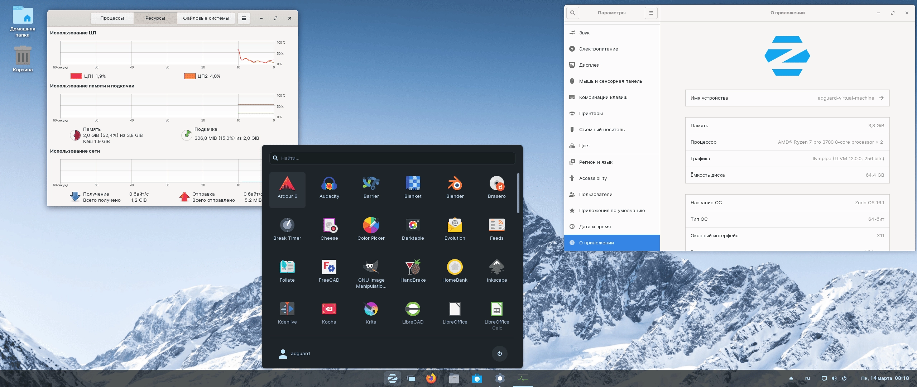
Task: Open the Home folder desktop icon
Action: (x=23, y=22)
